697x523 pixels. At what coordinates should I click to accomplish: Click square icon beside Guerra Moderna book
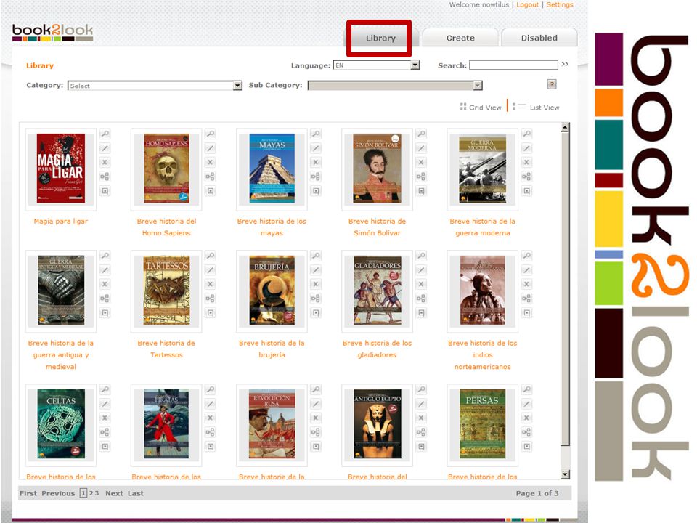click(526, 191)
